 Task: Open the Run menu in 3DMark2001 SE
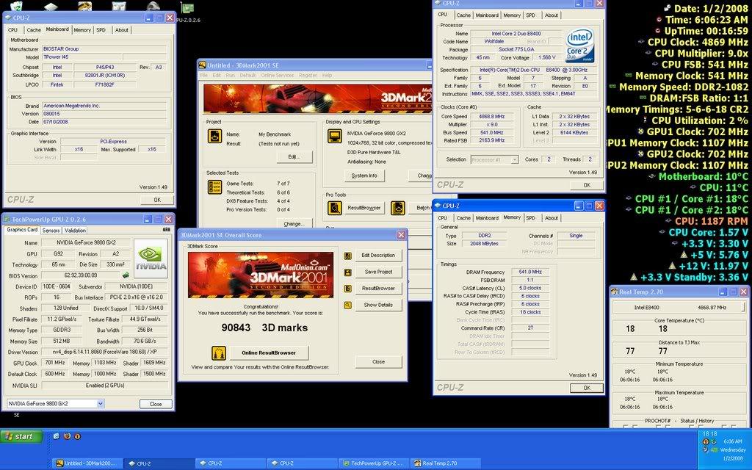[x=230, y=76]
